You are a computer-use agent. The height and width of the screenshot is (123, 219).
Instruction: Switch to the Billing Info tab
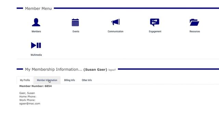click(x=69, y=80)
